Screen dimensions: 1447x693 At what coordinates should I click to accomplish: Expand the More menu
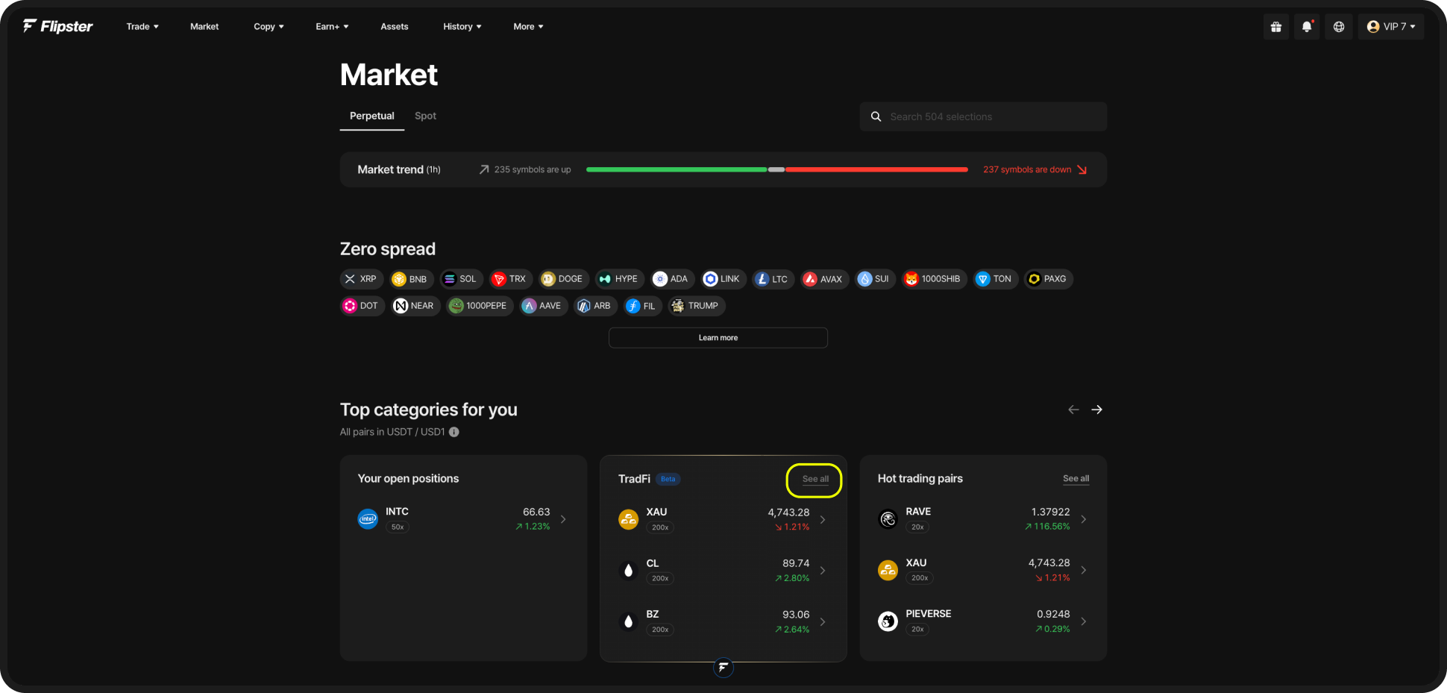coord(528,27)
